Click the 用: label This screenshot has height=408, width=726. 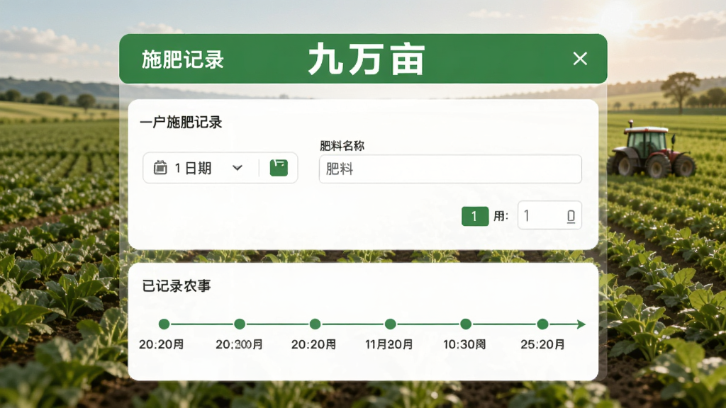click(501, 216)
